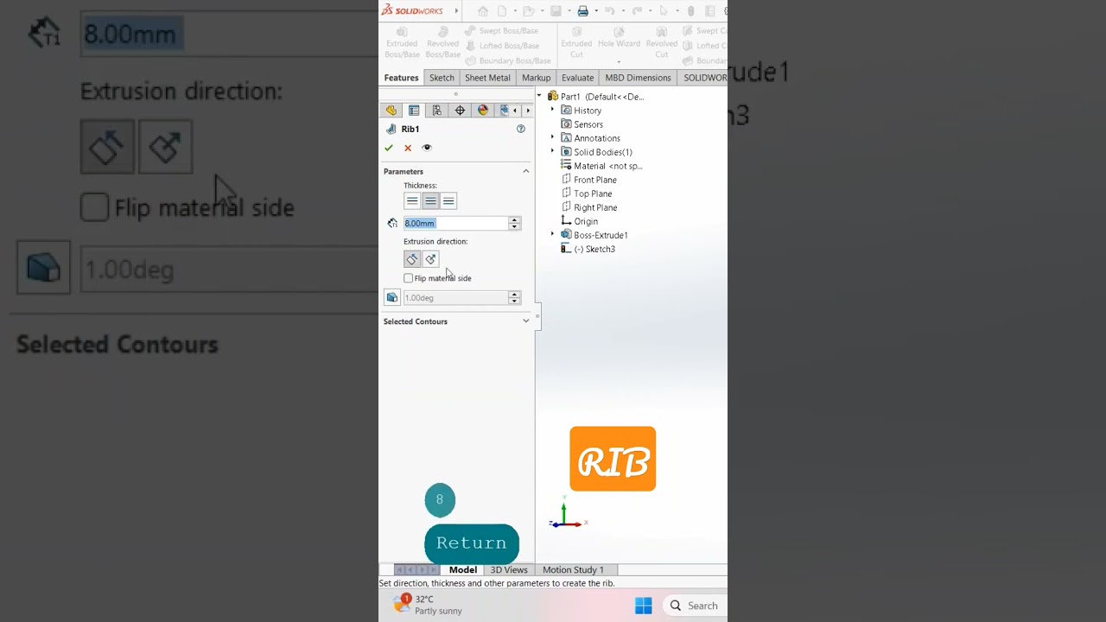Confirm the Rib1 feature with green checkmark
Image resolution: width=1106 pixels, height=622 pixels.
[389, 148]
